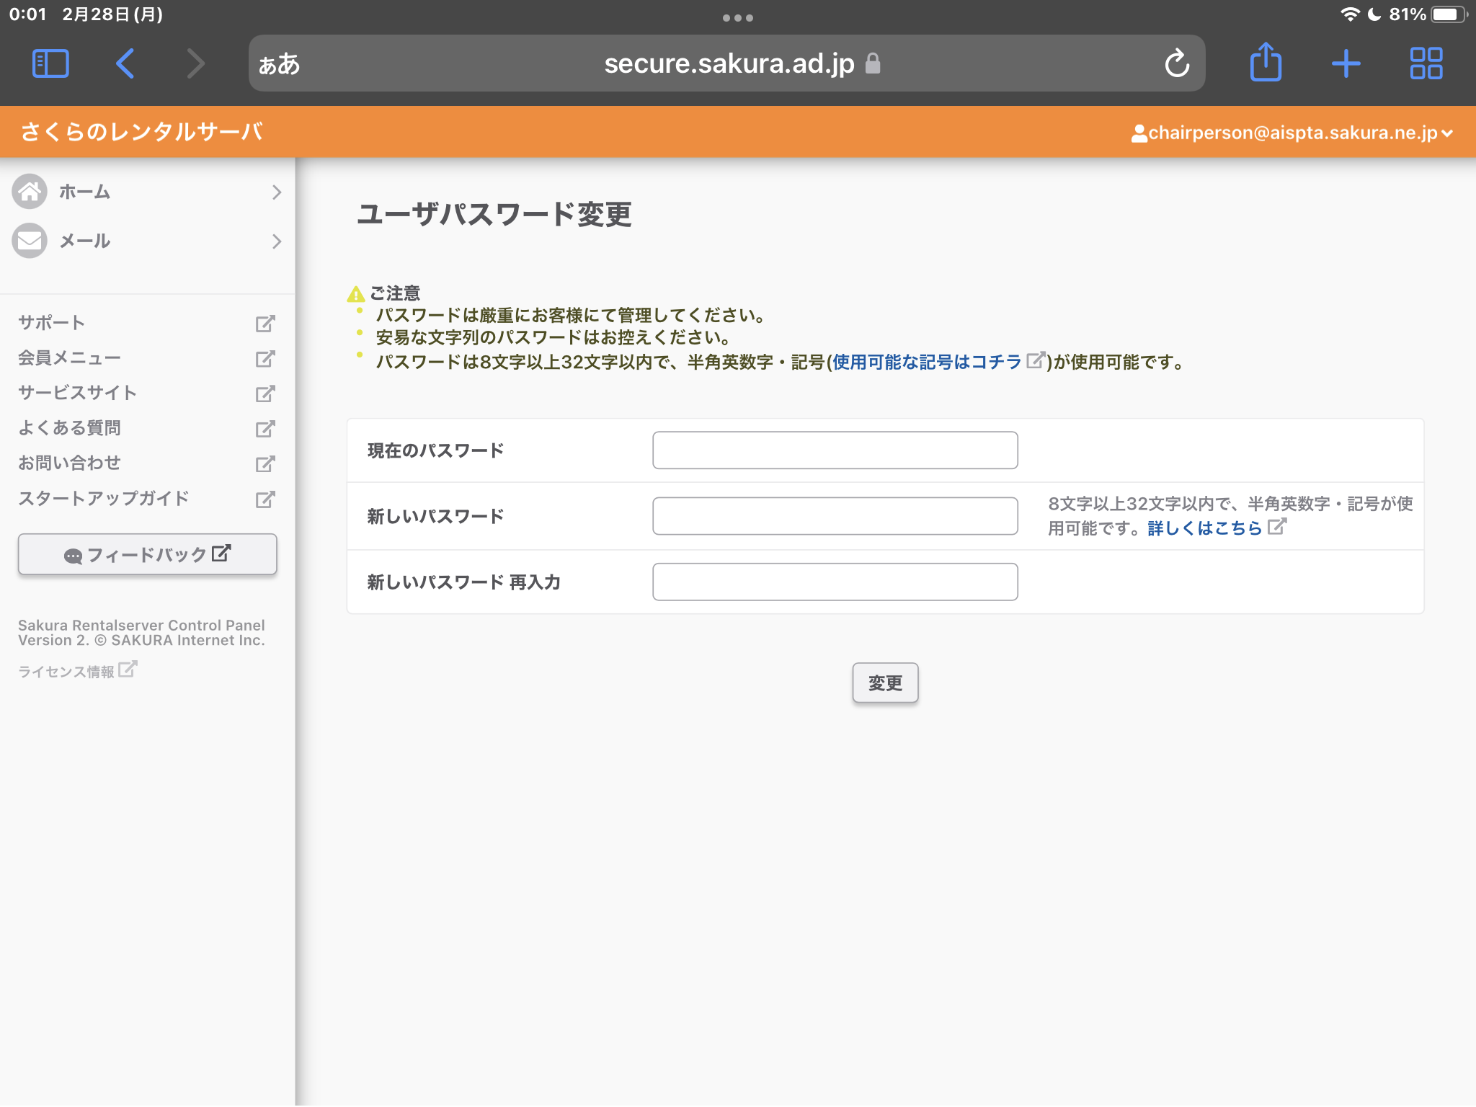Click external-link icon beside スタートアップガイド
Viewport: 1476px width, 1107px height.
click(x=265, y=499)
